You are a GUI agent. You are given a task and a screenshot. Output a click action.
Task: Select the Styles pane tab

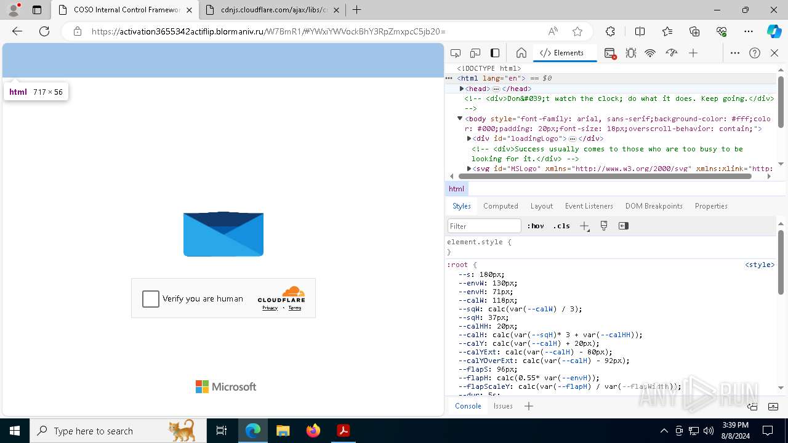point(462,206)
